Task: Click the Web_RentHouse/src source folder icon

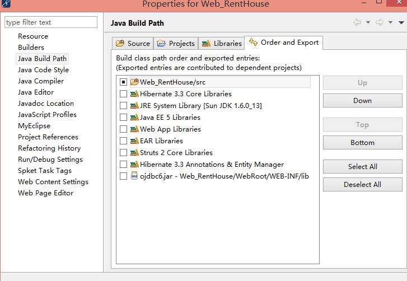Action: tap(134, 82)
